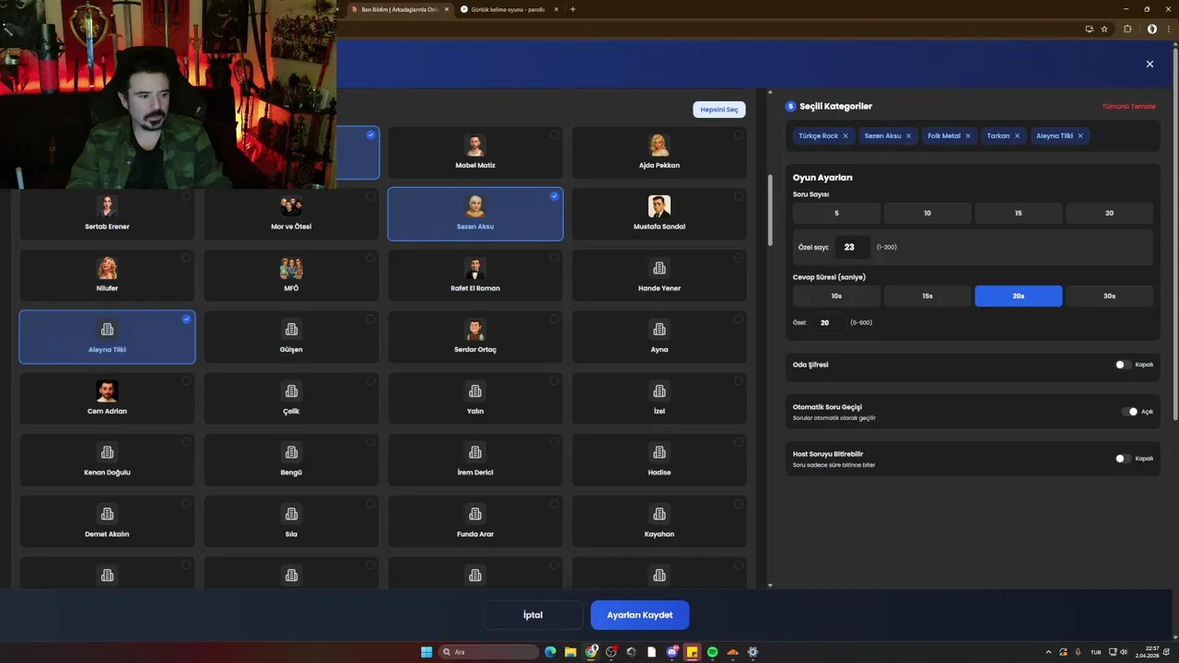Remove the Türkçe Rock category tag
The width and height of the screenshot is (1179, 663).
click(x=846, y=135)
